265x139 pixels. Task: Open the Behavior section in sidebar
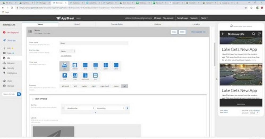(x=11, y=63)
